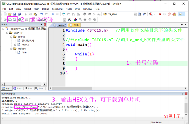
Task: Click the Translate current file icon
Action: pos(5,20)
